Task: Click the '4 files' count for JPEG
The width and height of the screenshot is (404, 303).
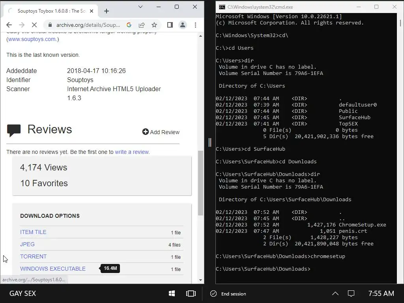Action: [174, 245]
